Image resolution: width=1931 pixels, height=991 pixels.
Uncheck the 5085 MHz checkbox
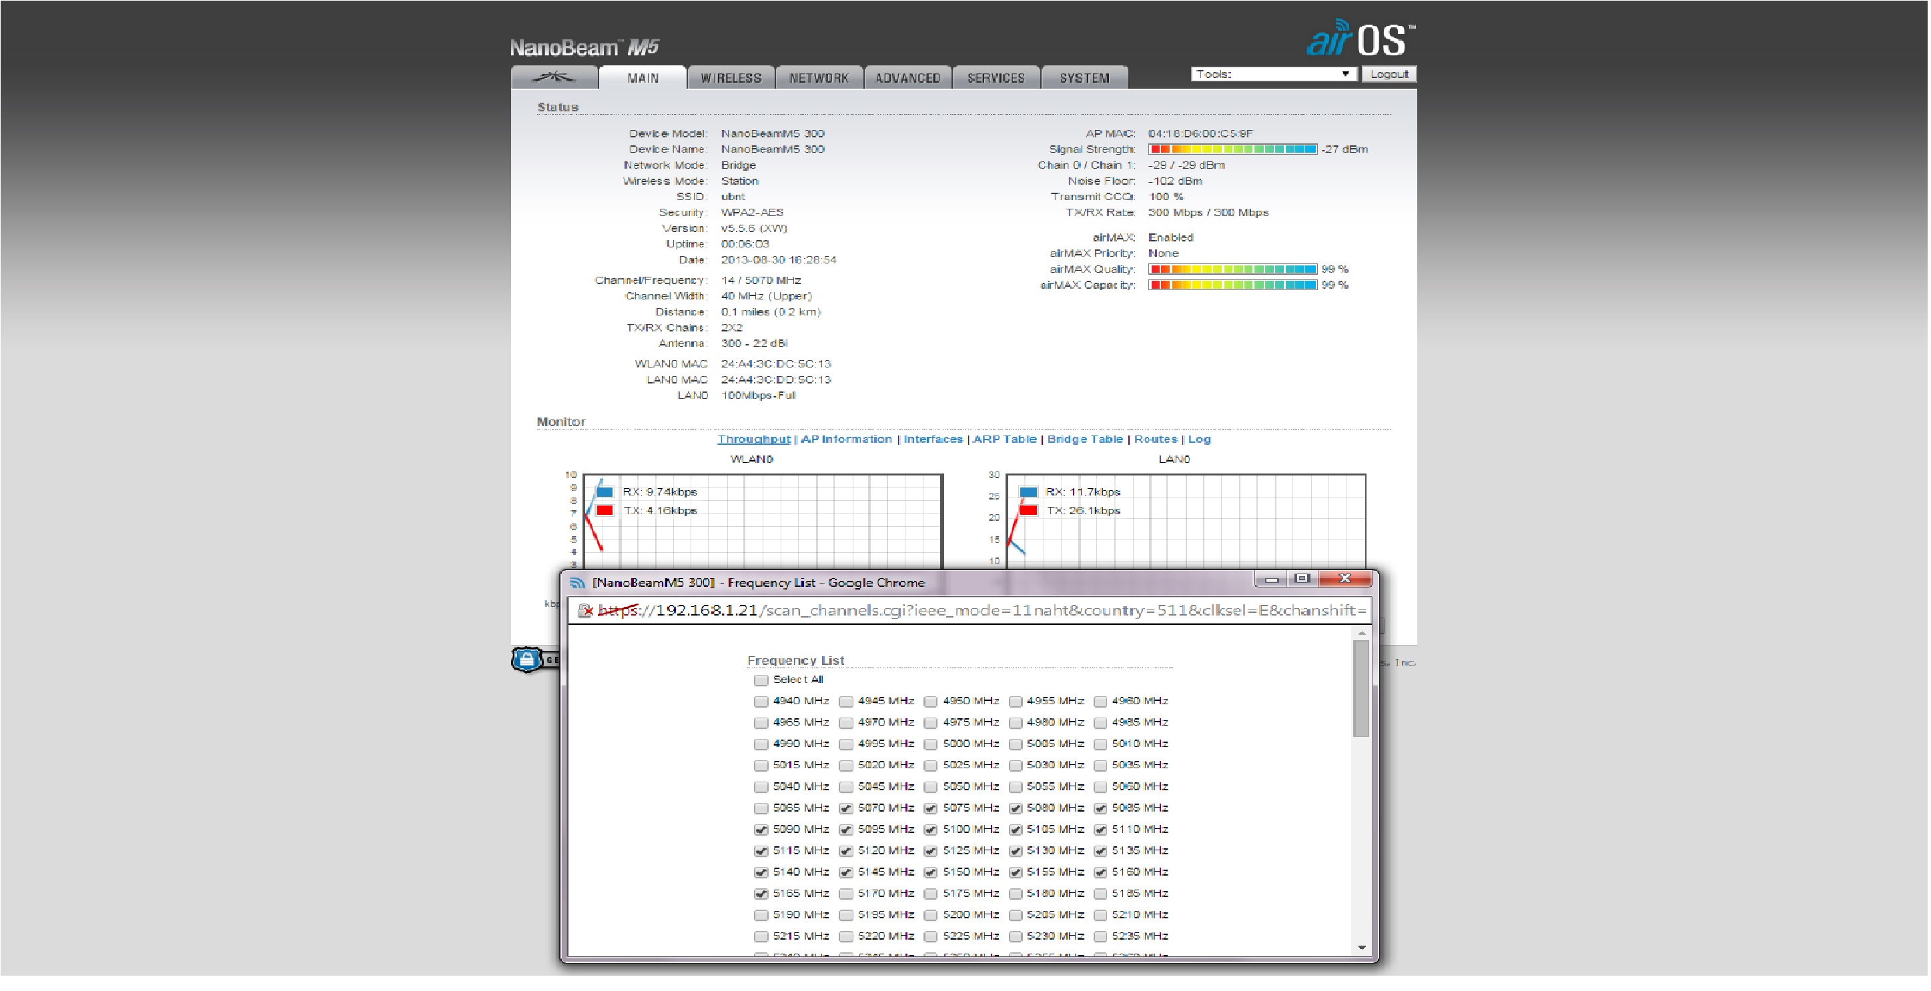coord(1100,809)
